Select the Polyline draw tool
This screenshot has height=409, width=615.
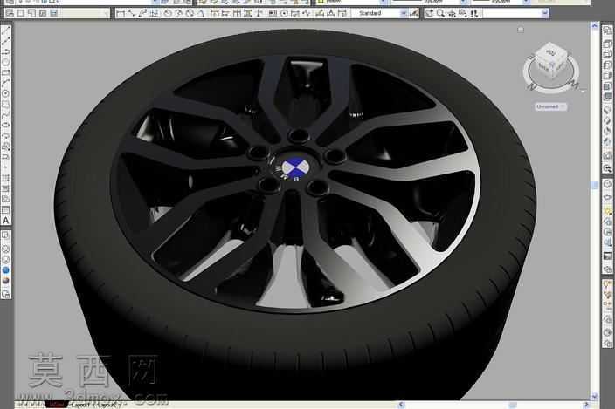6,51
